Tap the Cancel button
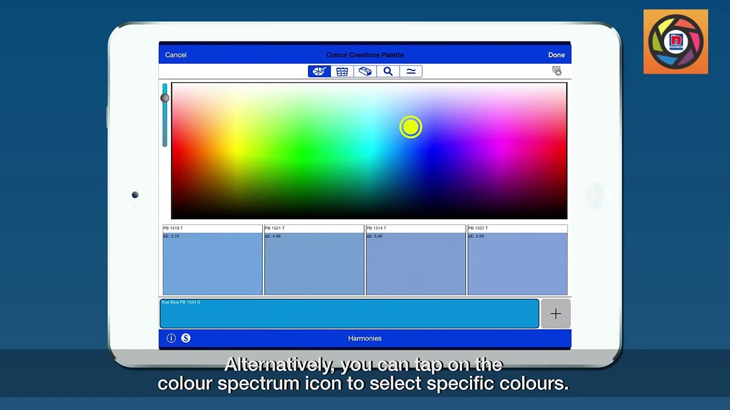This screenshot has height=410, width=730. point(176,55)
